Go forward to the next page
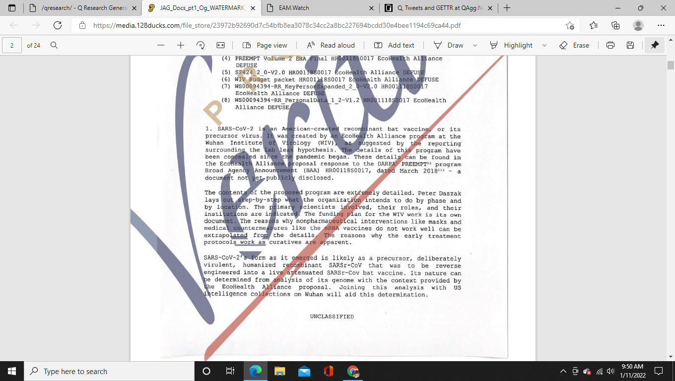Screen dimensions: 675x381 36,25
